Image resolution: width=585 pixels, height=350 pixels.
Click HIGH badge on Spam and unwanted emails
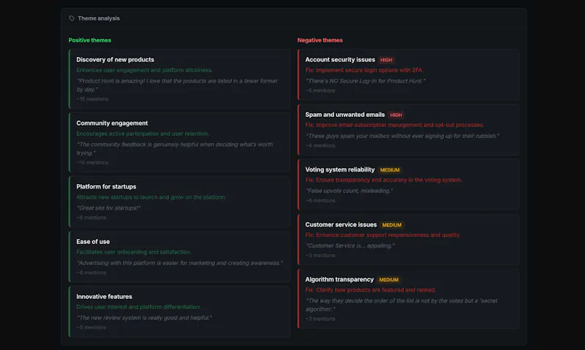[396, 115]
